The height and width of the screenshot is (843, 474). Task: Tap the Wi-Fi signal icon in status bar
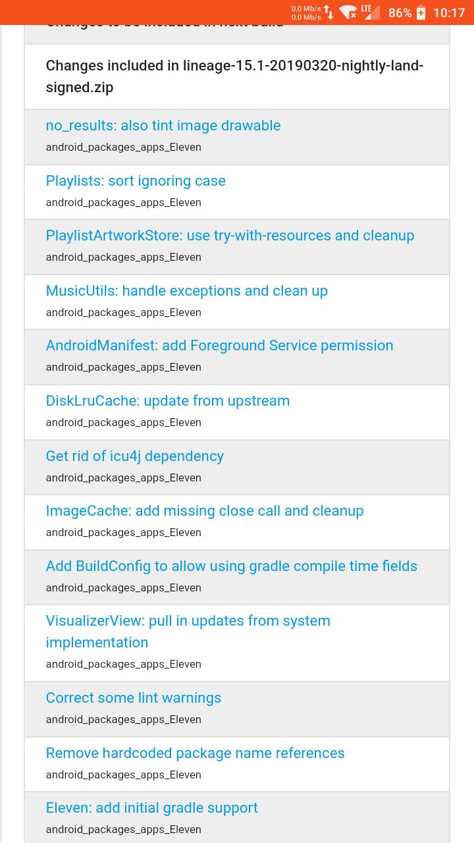coord(348,13)
